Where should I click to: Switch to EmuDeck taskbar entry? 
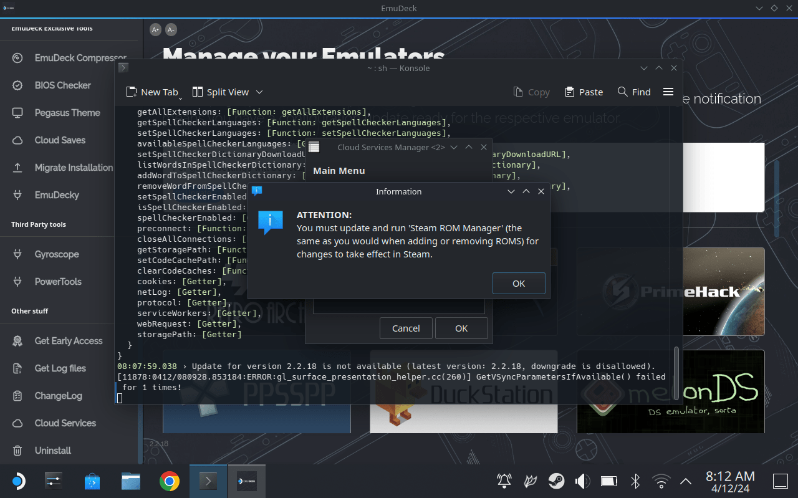pos(247,481)
